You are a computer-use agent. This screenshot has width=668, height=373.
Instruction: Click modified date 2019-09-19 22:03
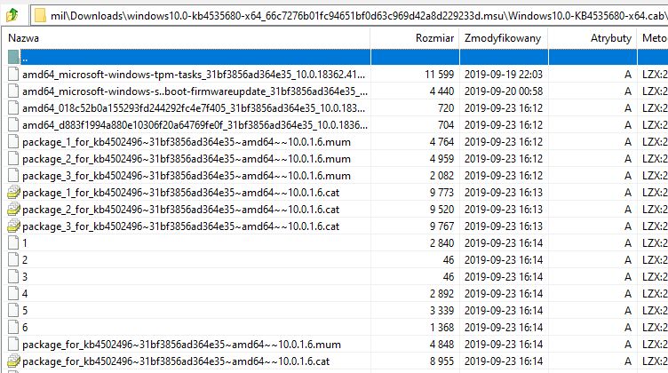[x=504, y=75]
